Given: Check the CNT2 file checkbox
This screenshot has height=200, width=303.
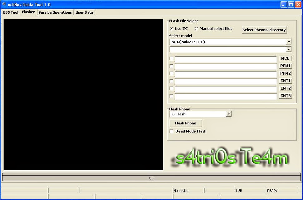Looking at the screenshot, I should 171,88.
